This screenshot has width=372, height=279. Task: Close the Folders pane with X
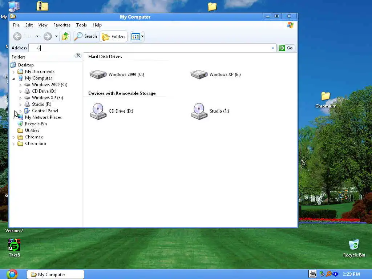point(78,56)
